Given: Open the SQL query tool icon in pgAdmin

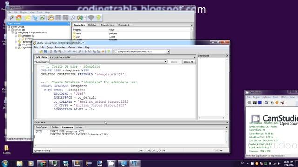Looking at the screenshot, I should point(51,18).
